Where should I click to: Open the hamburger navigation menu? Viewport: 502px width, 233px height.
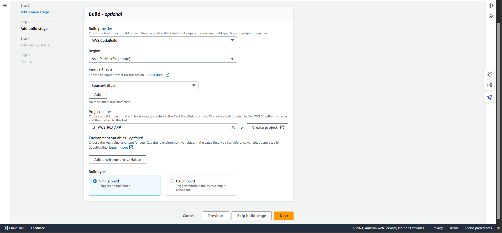(x=5, y=6)
